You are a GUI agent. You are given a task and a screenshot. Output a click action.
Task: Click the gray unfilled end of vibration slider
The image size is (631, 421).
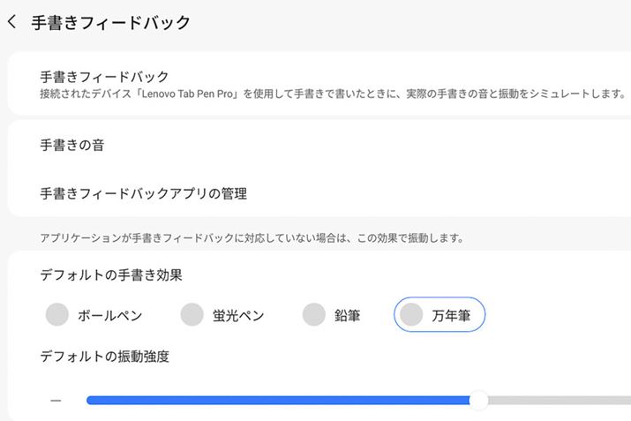(565, 401)
